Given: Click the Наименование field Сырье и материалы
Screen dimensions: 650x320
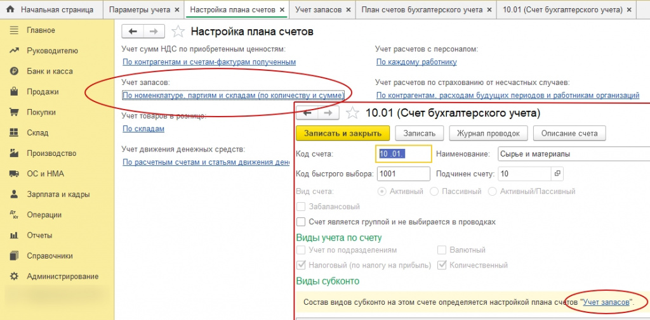Looking at the screenshot, I should point(574,153).
